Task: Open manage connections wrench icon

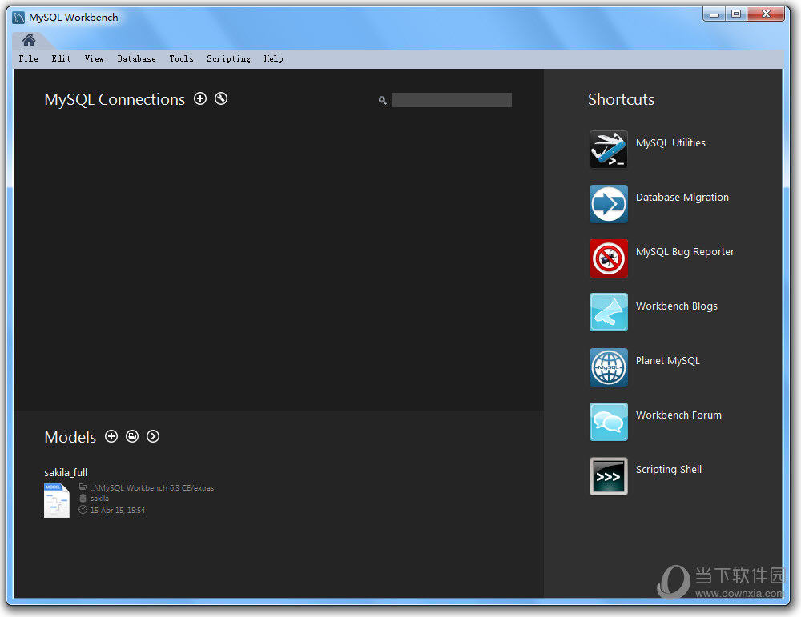Action: (x=221, y=98)
